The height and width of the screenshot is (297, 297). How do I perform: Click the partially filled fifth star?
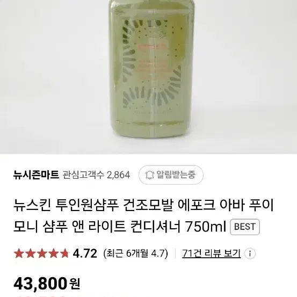(64, 253)
